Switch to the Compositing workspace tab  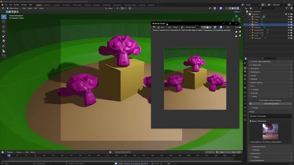click(117, 5)
